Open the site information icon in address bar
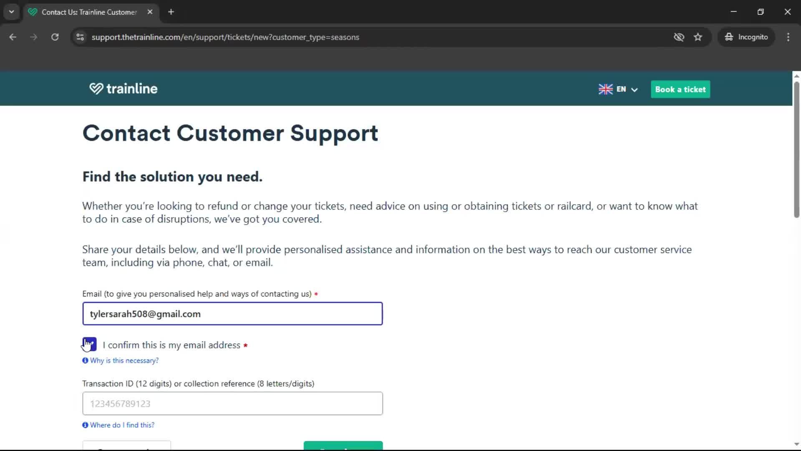801x451 pixels. tap(80, 37)
